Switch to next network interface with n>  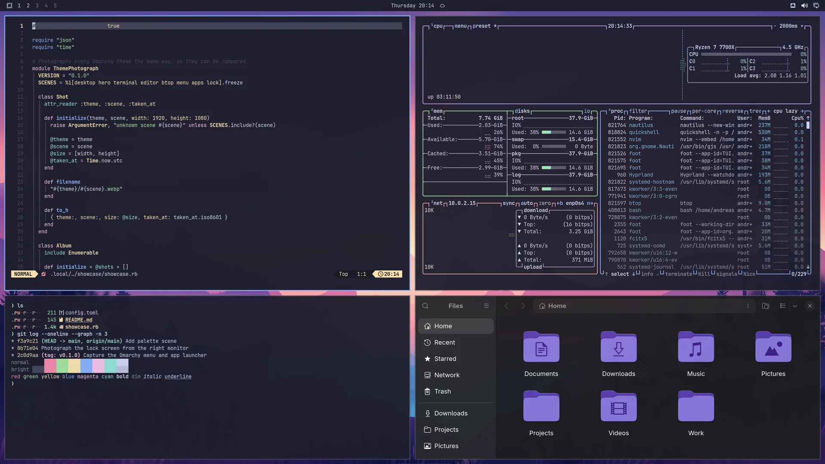(x=590, y=203)
